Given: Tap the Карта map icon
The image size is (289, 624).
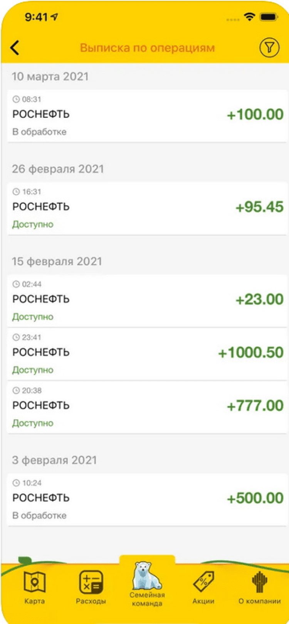Looking at the screenshot, I should click(x=34, y=582).
